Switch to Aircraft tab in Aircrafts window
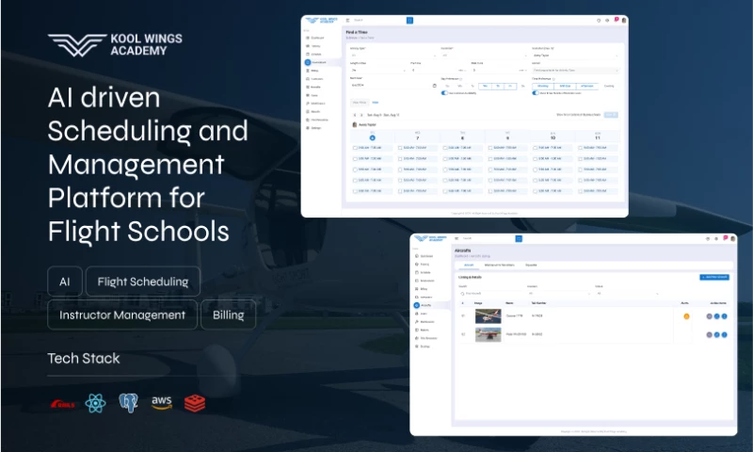 click(x=469, y=266)
